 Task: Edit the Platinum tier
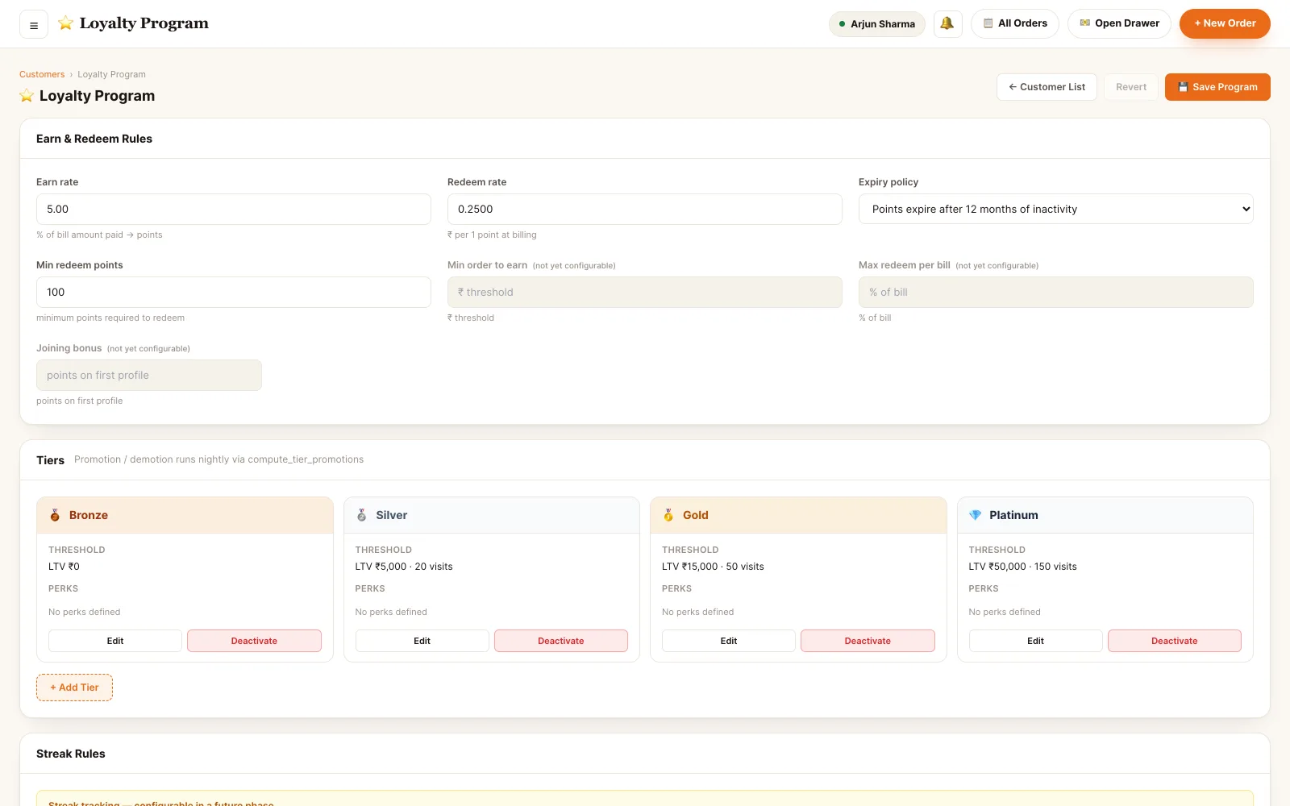coord(1035,641)
